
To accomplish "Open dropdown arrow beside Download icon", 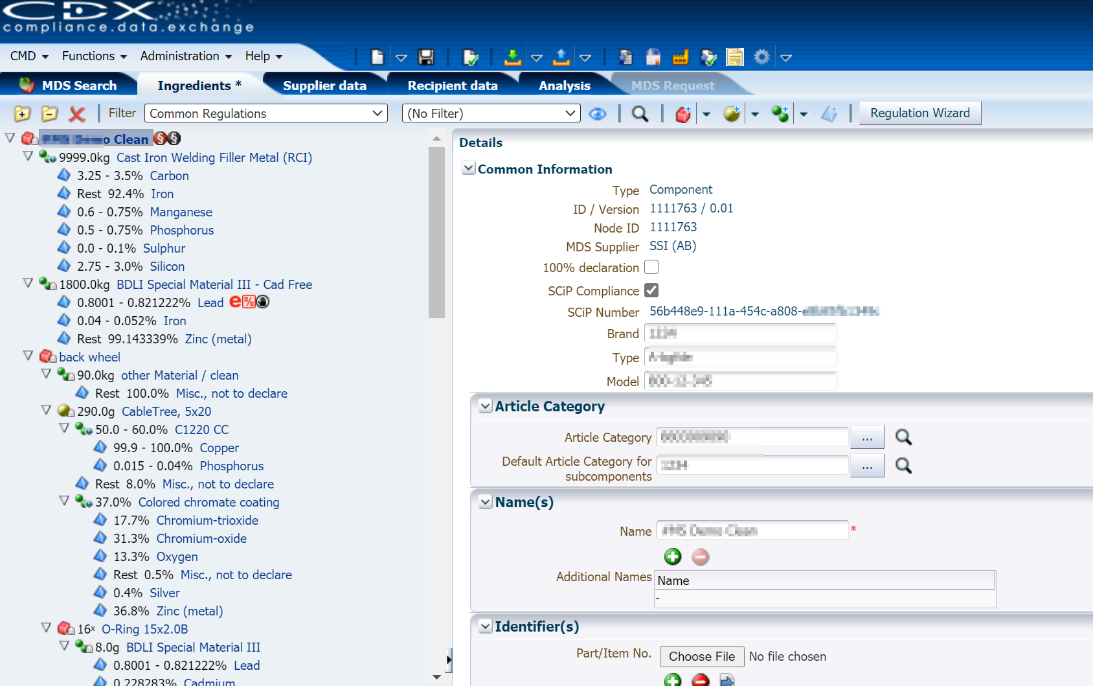I will [537, 58].
